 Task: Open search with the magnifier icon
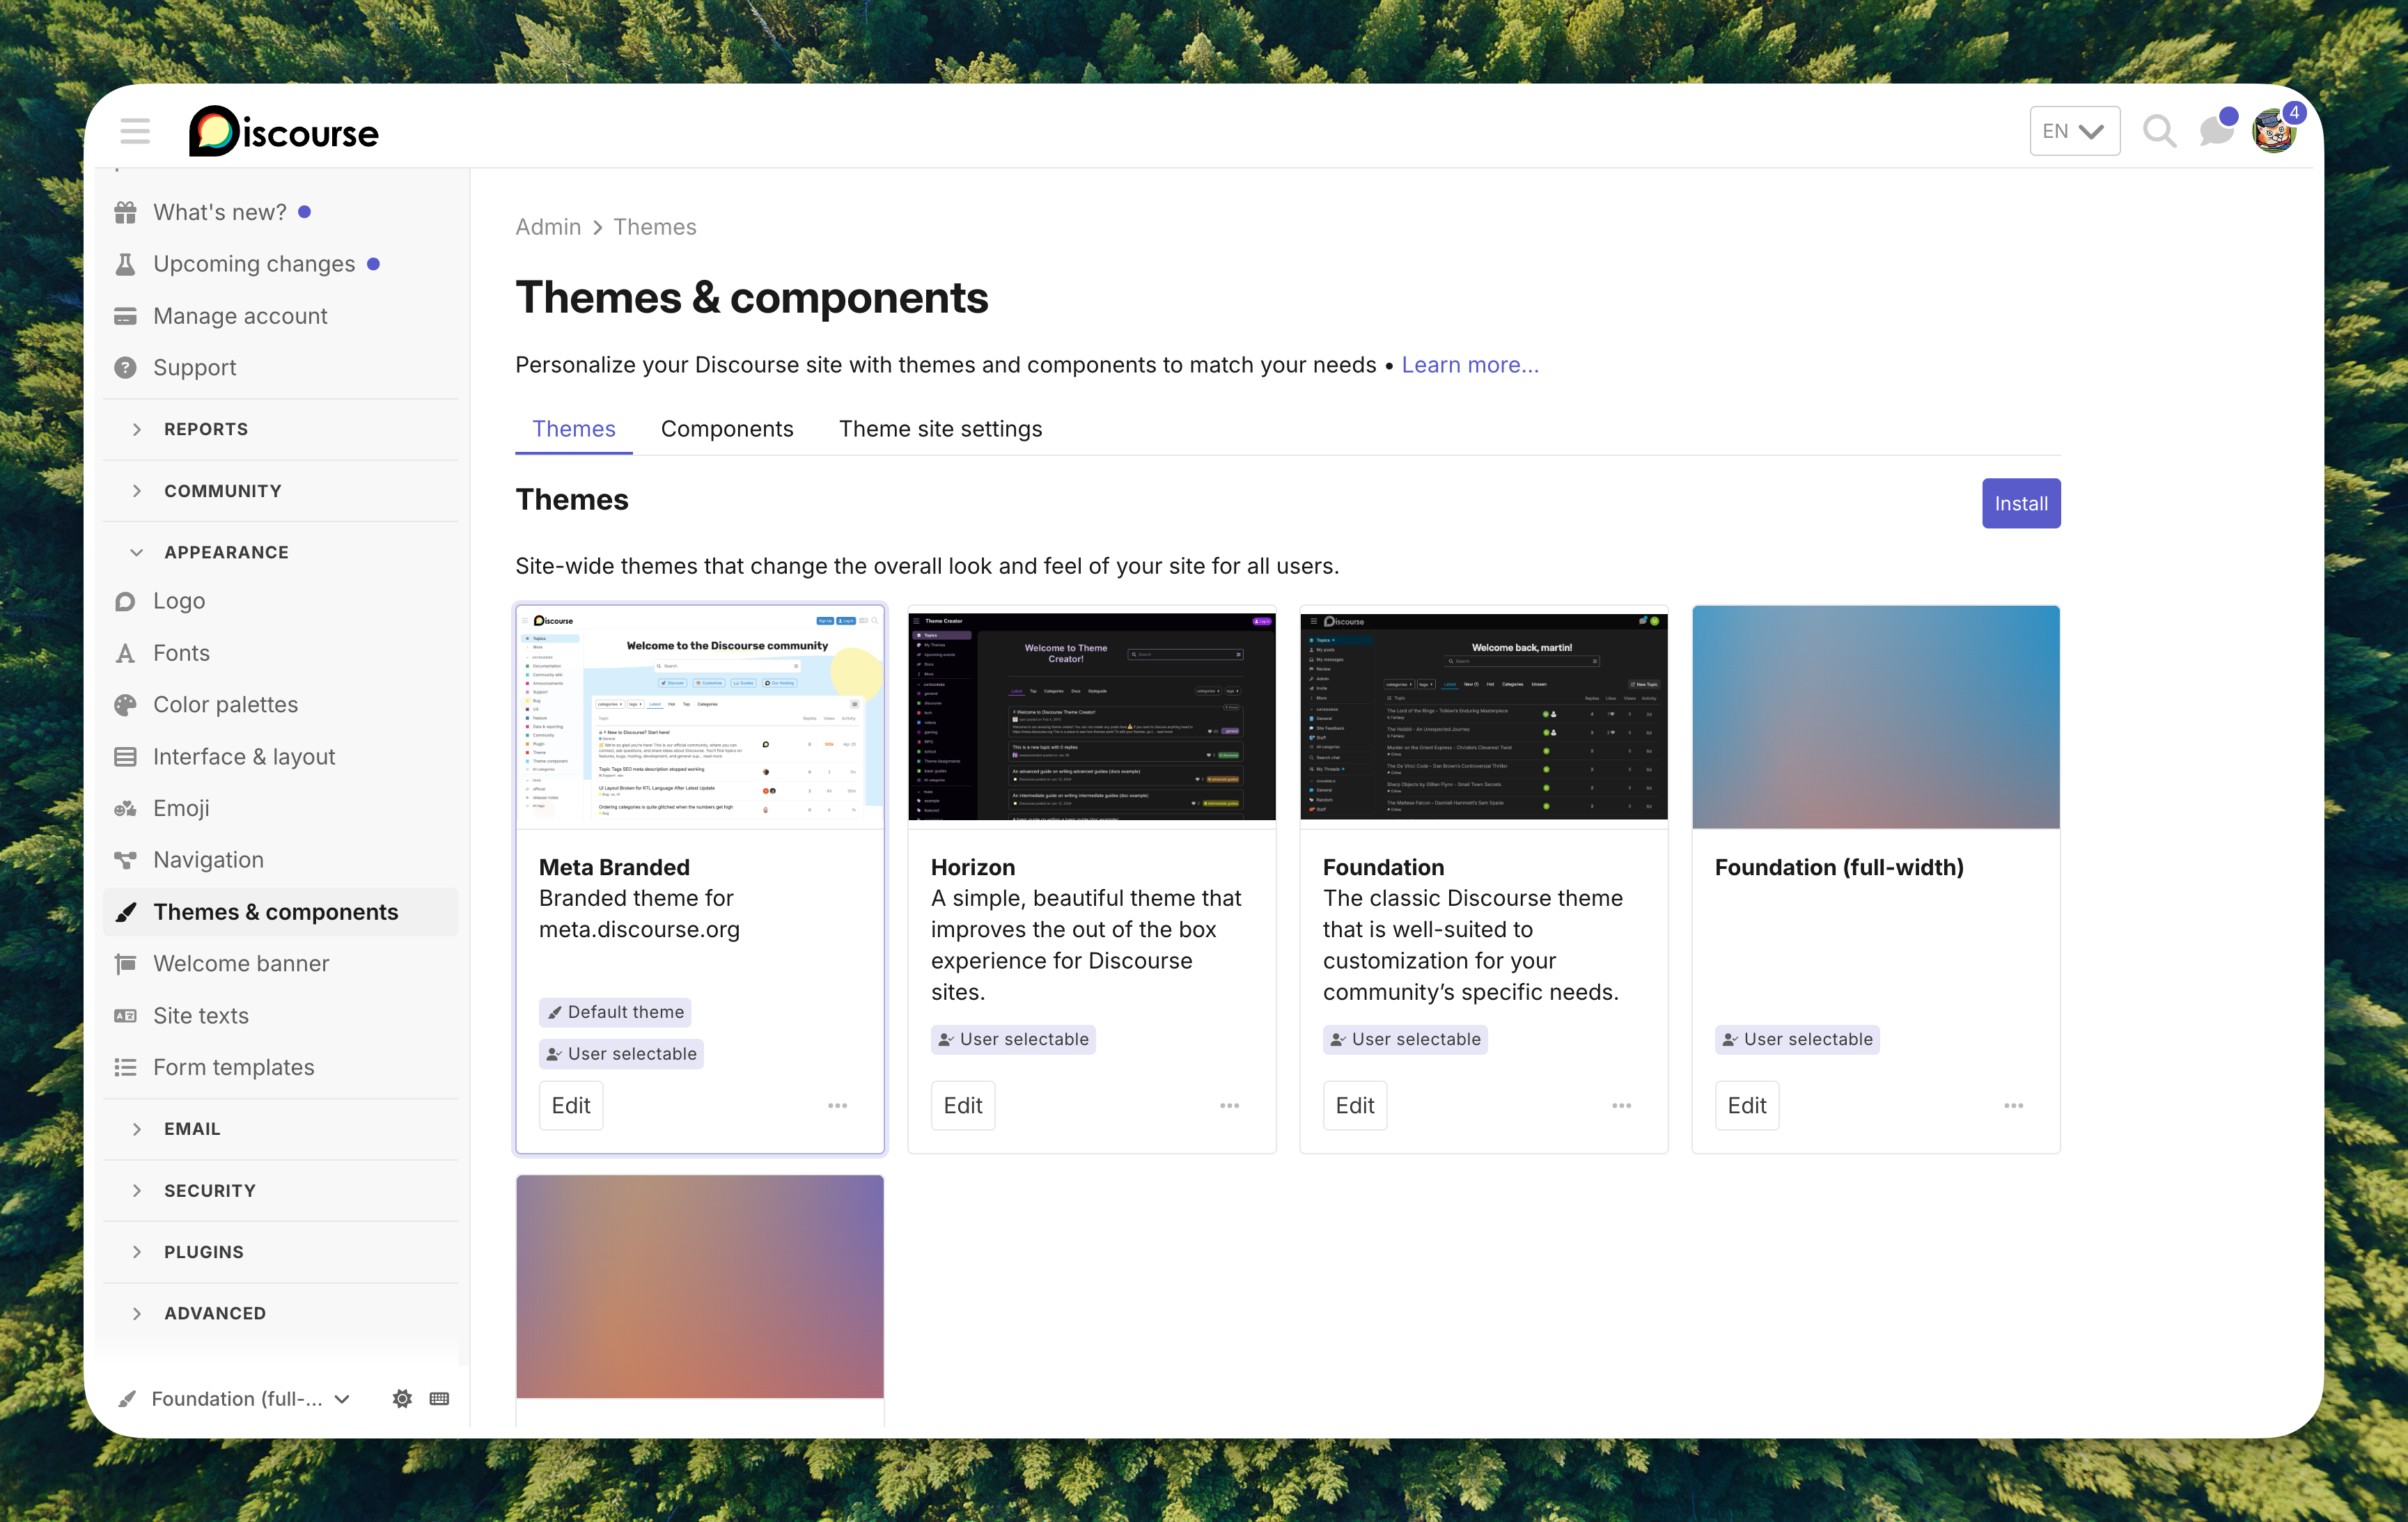point(2159,131)
